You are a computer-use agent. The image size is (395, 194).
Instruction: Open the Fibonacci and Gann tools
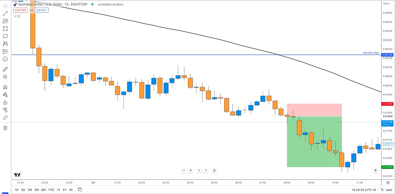coord(5,21)
